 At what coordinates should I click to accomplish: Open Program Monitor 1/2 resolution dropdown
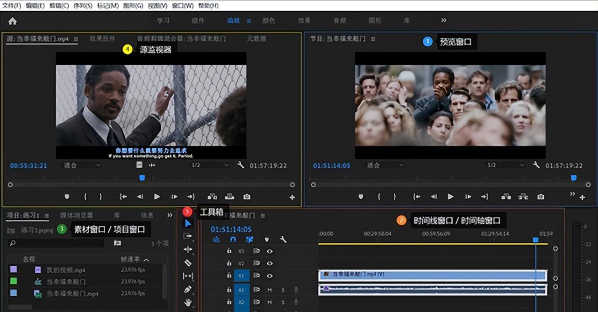[506, 165]
